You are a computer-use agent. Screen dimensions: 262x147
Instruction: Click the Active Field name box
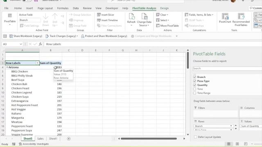(x=30, y=20)
